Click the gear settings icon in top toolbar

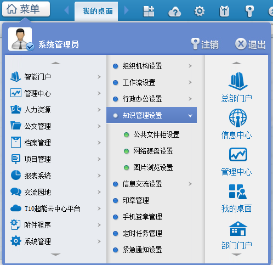pos(199,12)
